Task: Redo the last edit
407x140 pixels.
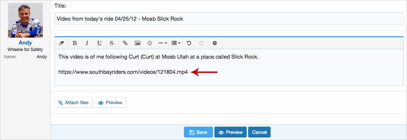Action: 201,43
